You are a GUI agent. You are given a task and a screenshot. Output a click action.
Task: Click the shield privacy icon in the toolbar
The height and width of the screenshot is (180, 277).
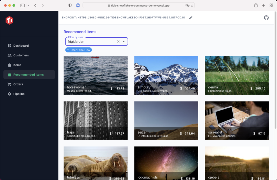(x=70, y=5)
